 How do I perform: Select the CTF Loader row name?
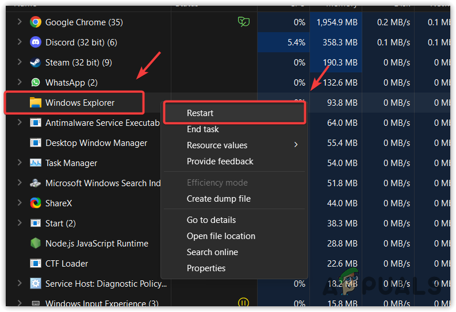coord(67,264)
